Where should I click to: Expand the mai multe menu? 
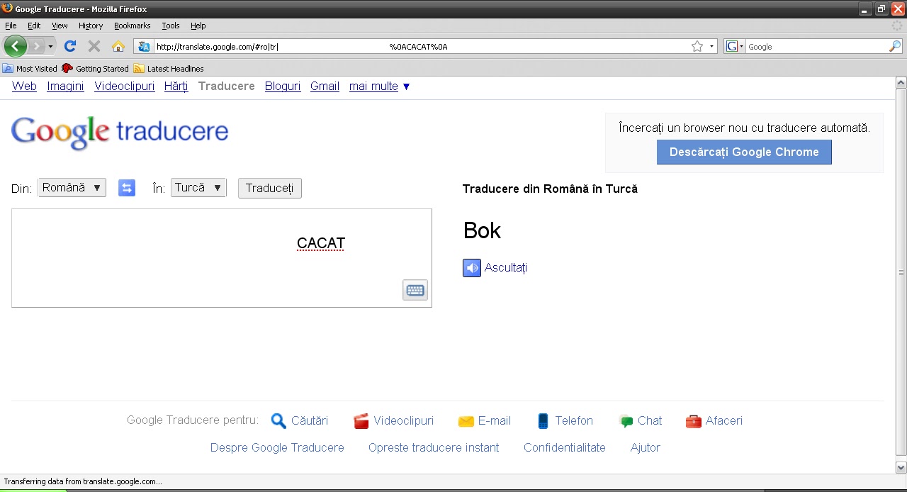coord(380,86)
